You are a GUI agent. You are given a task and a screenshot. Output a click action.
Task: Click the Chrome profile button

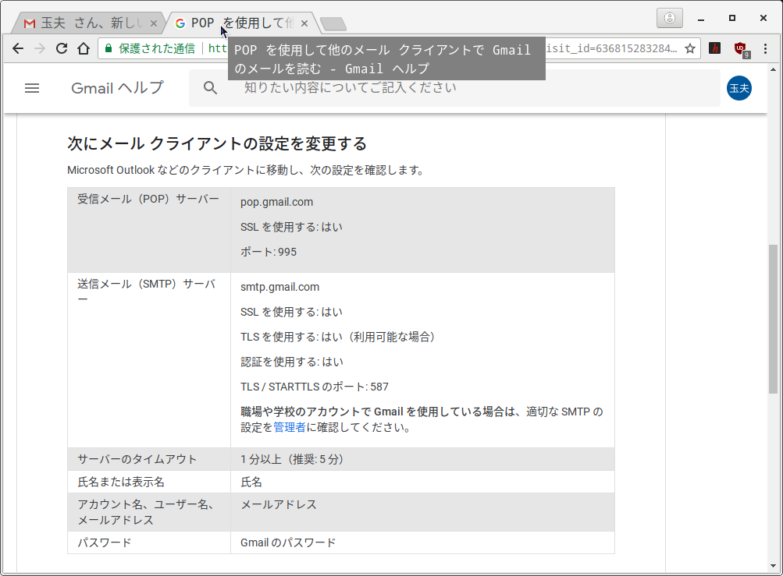point(670,19)
